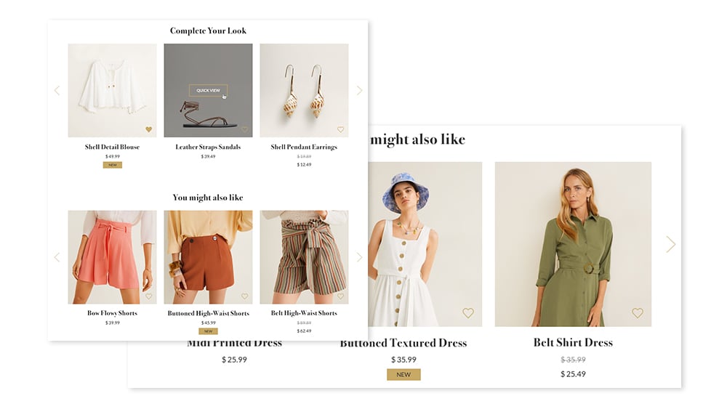Save Buttoned Textured Dress with heart icon
The height and width of the screenshot is (409, 727).
pos(468,313)
